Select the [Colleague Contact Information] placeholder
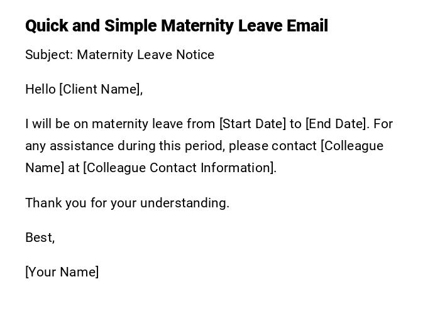This screenshot has width=440, height=311. [x=179, y=168]
